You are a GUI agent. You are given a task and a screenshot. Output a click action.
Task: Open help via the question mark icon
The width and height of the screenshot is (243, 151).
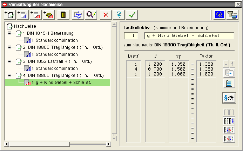(x=119, y=15)
